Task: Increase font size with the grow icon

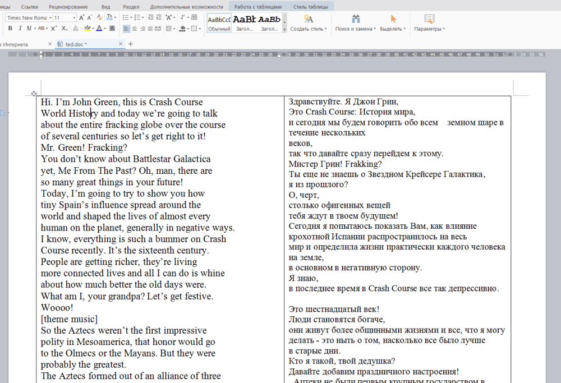Action: click(81, 17)
